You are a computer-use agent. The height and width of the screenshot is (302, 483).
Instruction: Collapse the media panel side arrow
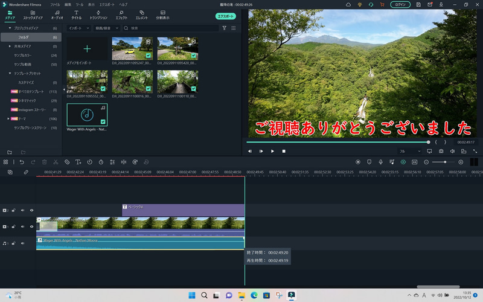[x=64, y=89]
